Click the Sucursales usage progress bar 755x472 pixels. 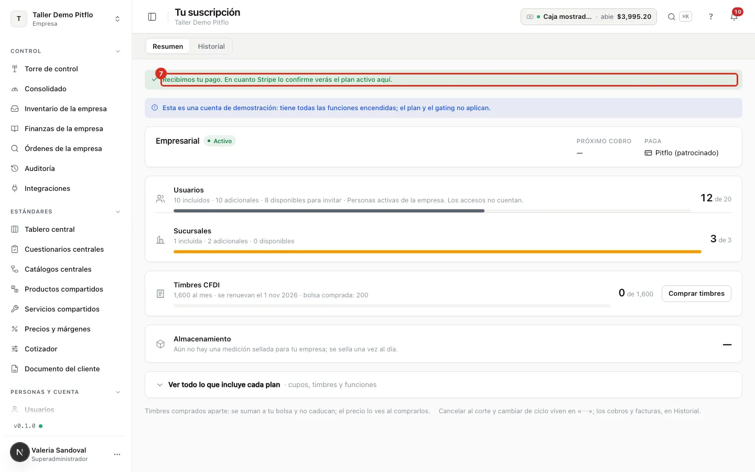[437, 252]
